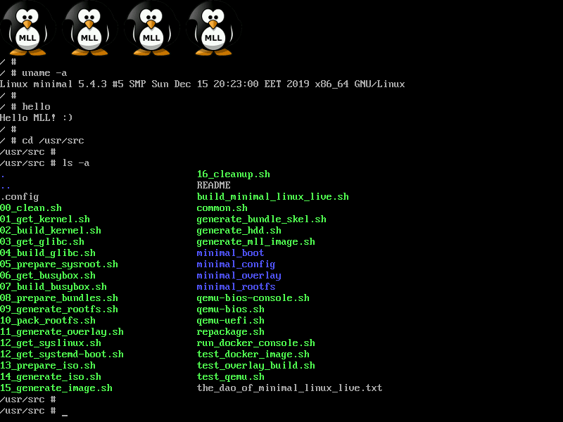Click the "Hello MLL! :)" output text
The height and width of the screenshot is (422, 563).
[37, 118]
